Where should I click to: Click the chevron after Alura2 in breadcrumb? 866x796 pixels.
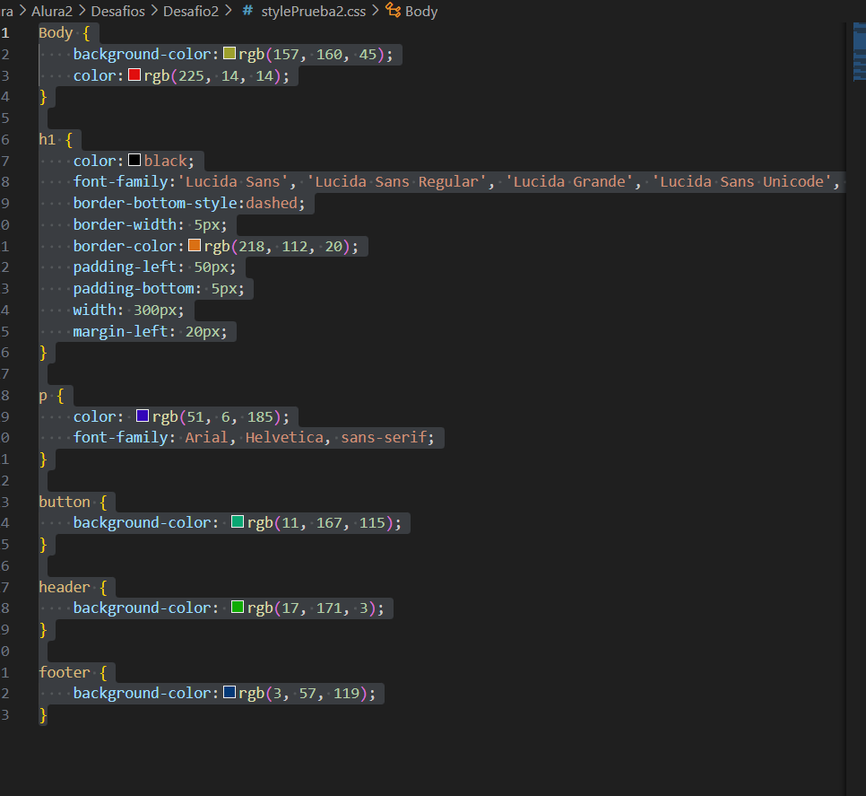pos(82,11)
